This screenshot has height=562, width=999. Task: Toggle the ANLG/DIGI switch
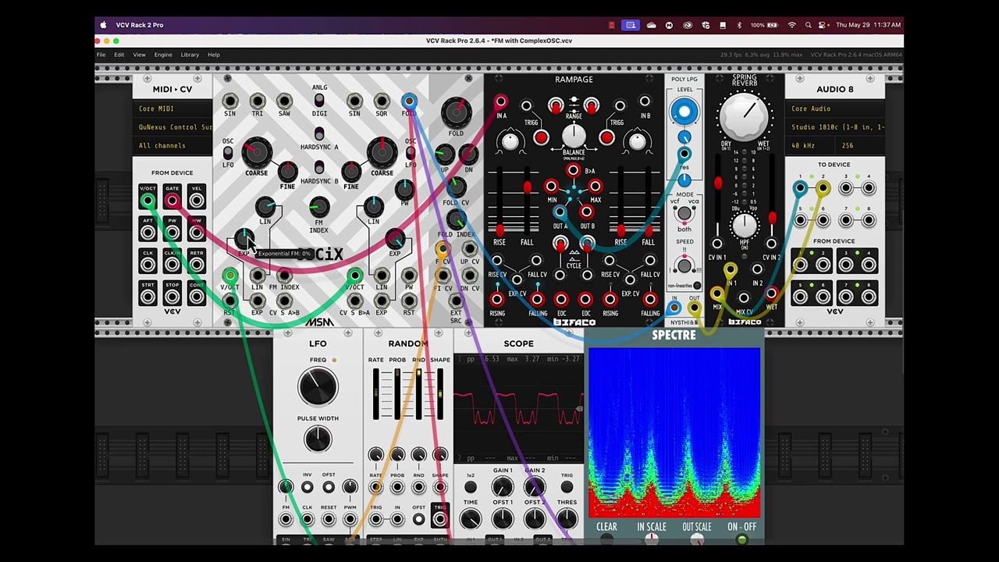(318, 100)
